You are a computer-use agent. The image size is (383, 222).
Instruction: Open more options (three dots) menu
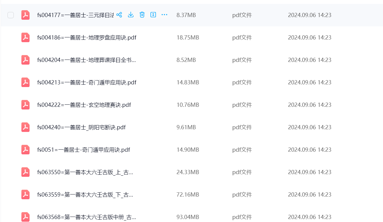pyautogui.click(x=164, y=15)
